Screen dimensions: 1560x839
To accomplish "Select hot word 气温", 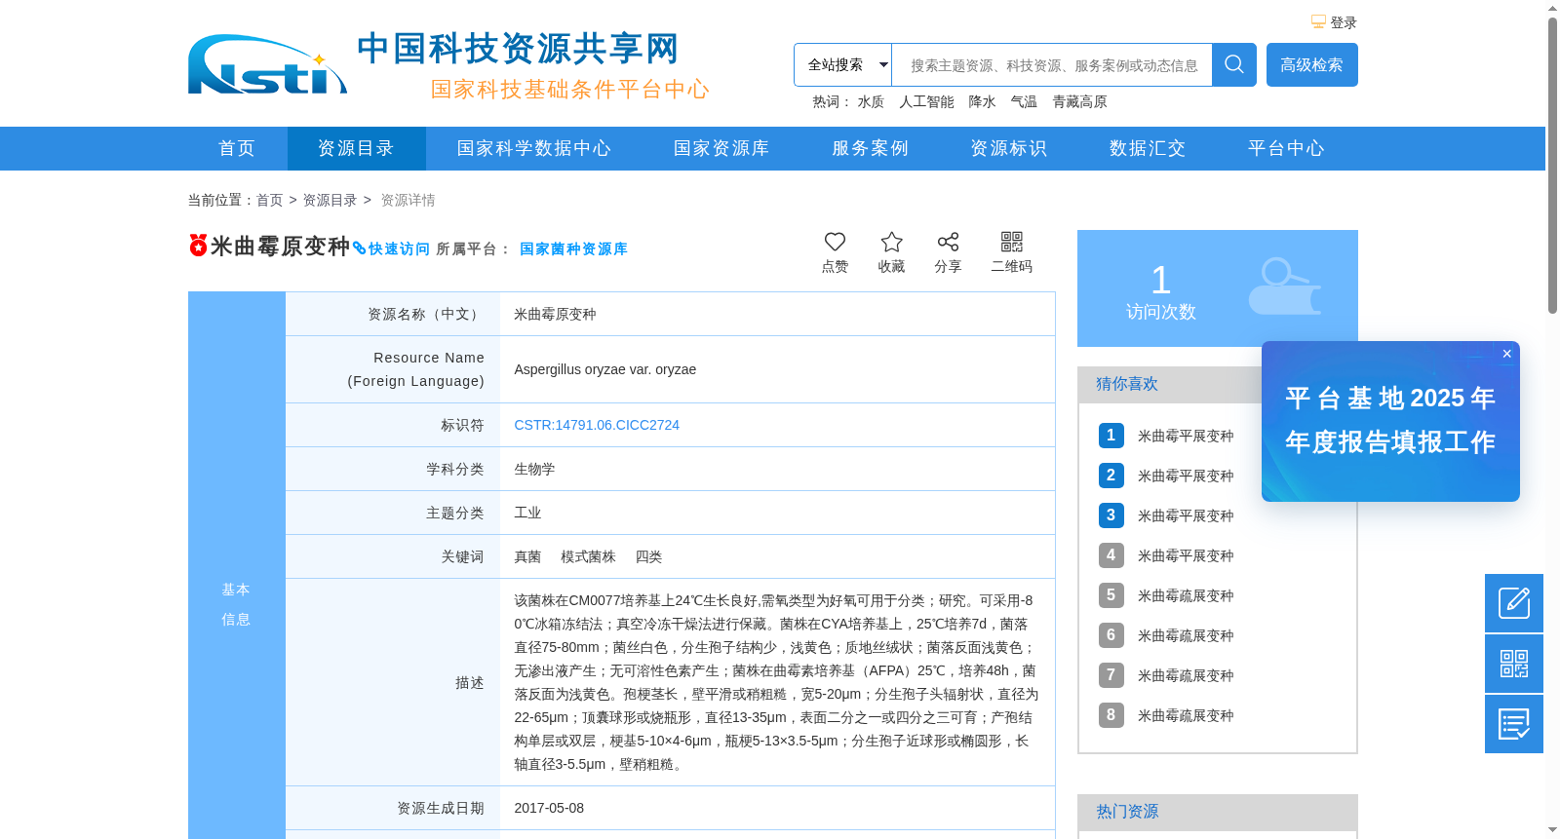I will [x=1024, y=101].
